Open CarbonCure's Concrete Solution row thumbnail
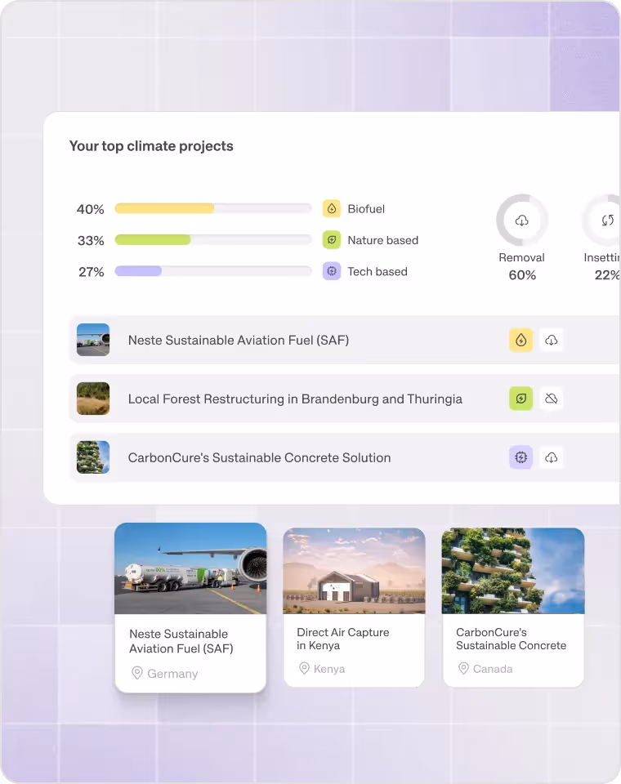Image resolution: width=621 pixels, height=784 pixels. (93, 457)
